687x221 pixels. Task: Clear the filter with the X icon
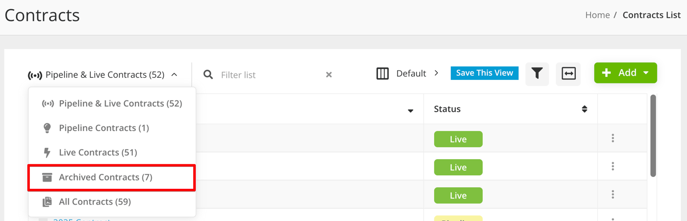(329, 75)
